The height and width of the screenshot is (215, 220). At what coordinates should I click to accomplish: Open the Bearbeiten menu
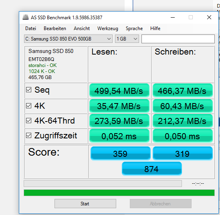click(x=55, y=28)
